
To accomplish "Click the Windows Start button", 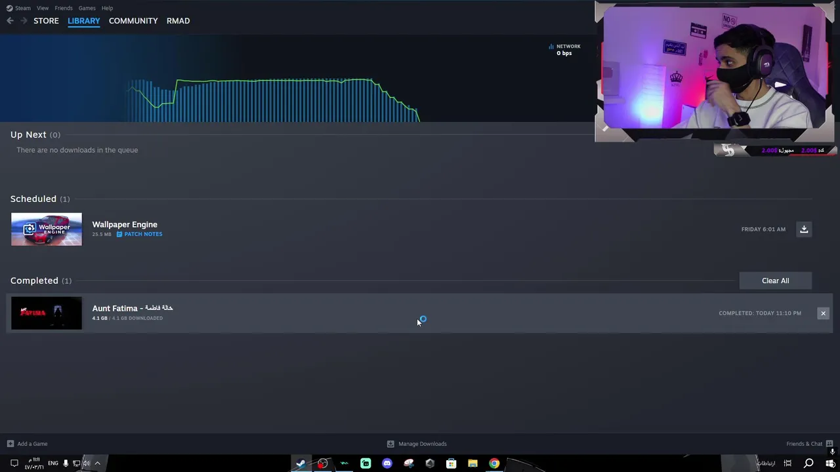I will tap(830, 463).
